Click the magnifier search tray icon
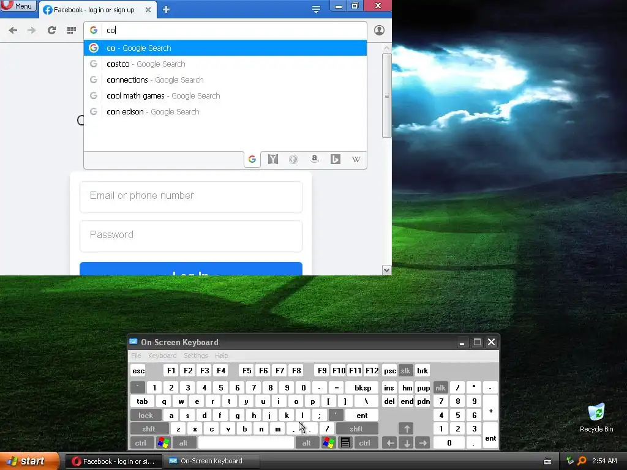Image resolution: width=627 pixels, height=470 pixels. 582,461
